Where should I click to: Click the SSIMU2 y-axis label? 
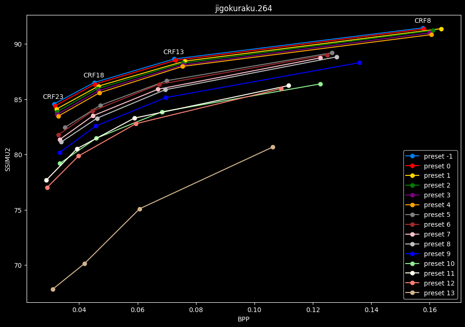coord(8,160)
